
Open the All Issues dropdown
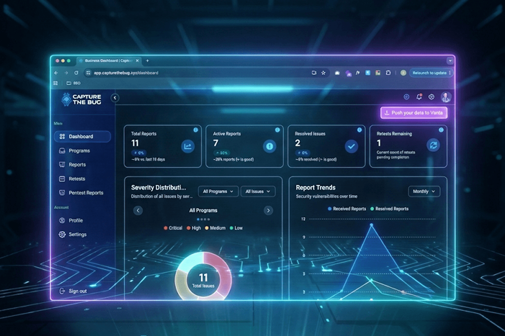coord(258,192)
